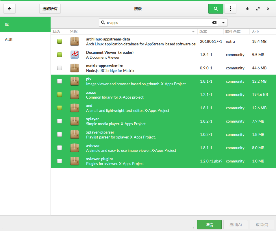Sort packages by 软件仓库 column header
Image resolution: width=276 pixels, height=231 pixels.
[x=236, y=32]
